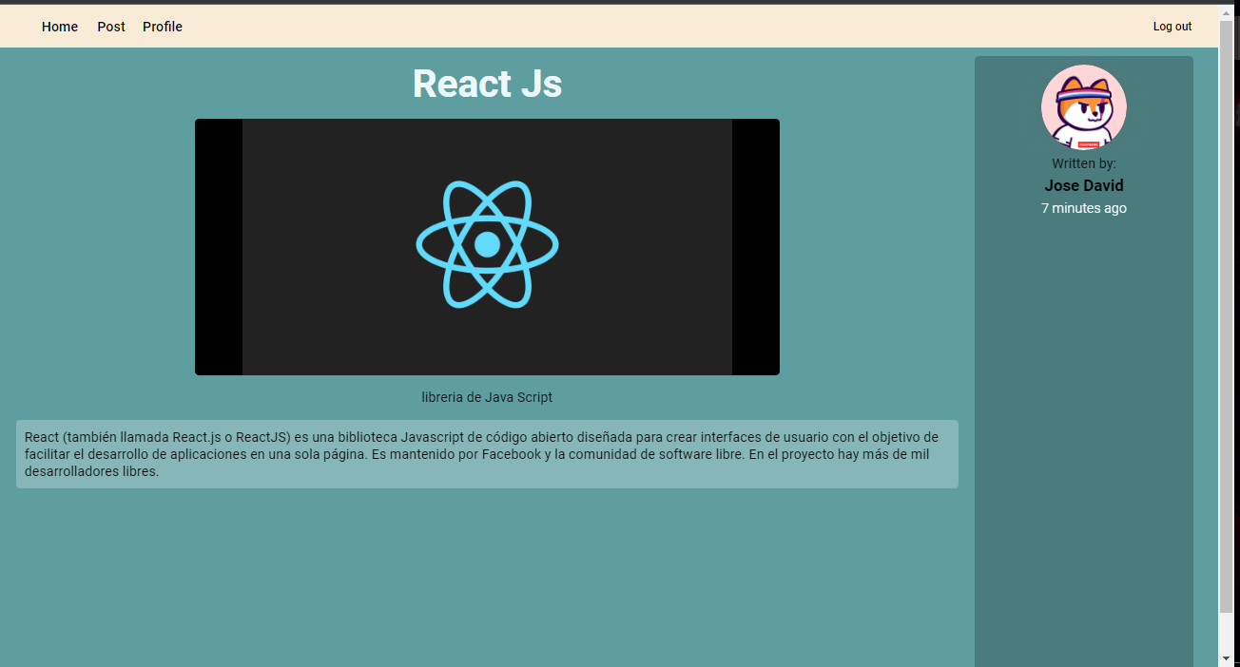
Task: Open the Profile page
Action: (x=163, y=27)
